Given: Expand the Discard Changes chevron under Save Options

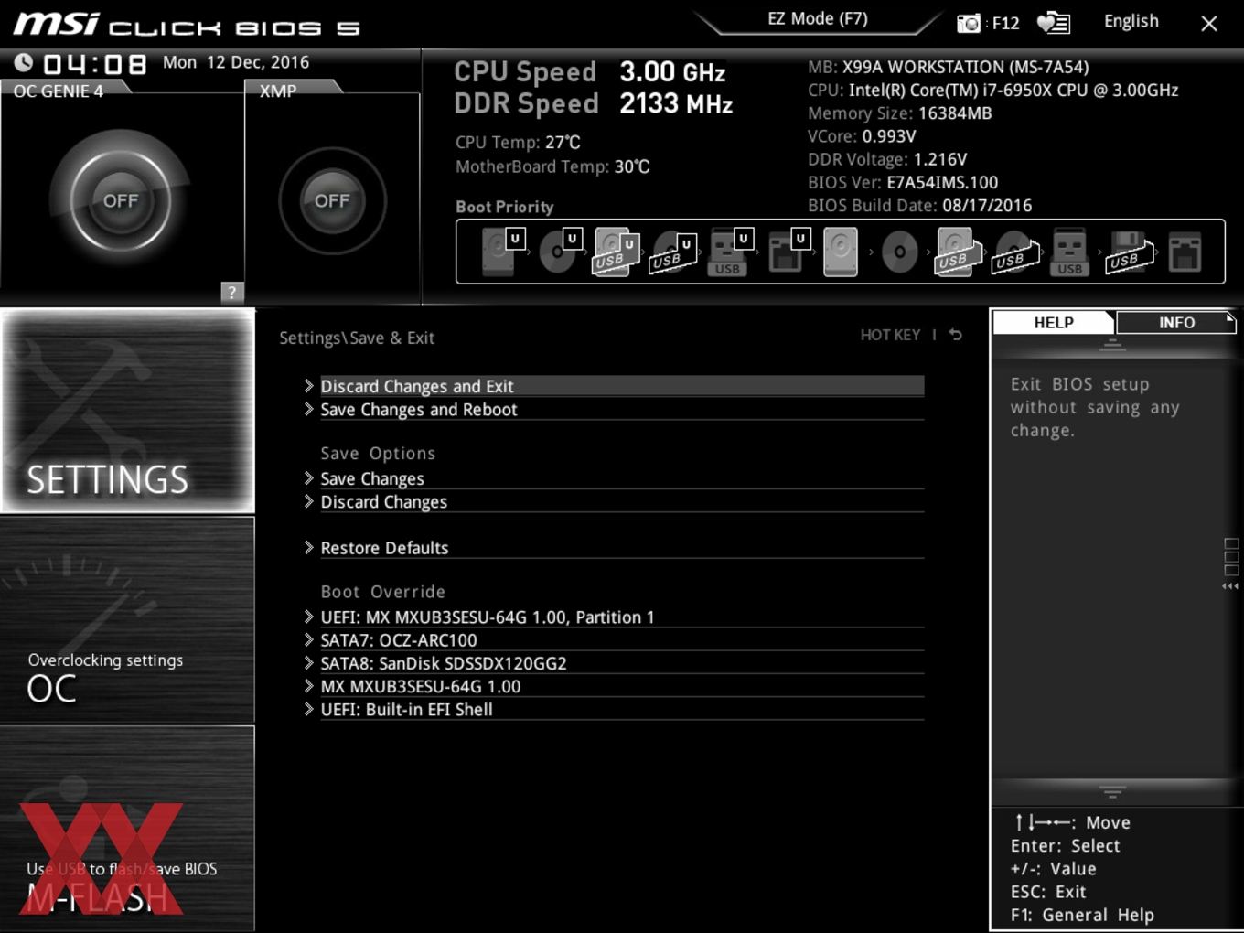Looking at the screenshot, I should pyautogui.click(x=309, y=501).
